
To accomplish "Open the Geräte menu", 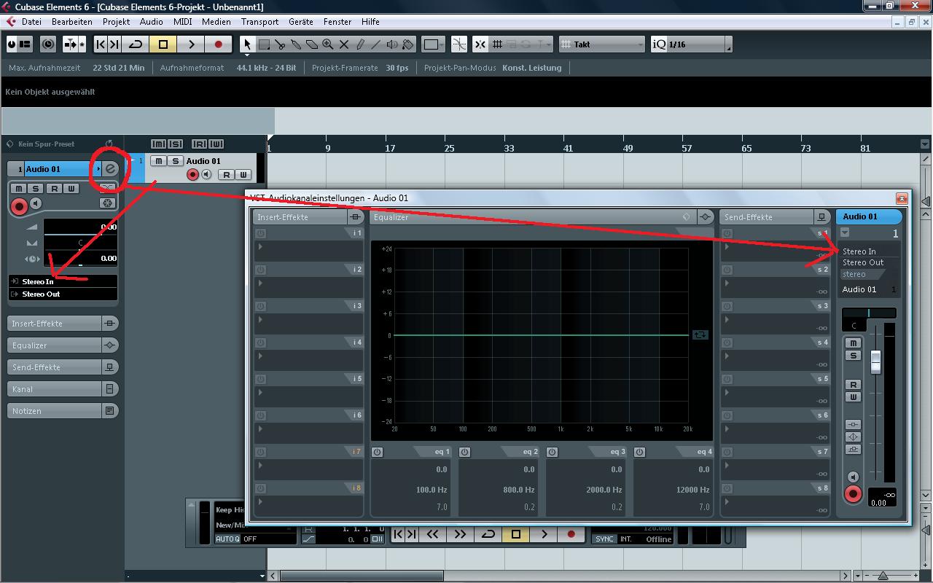I will pos(301,22).
